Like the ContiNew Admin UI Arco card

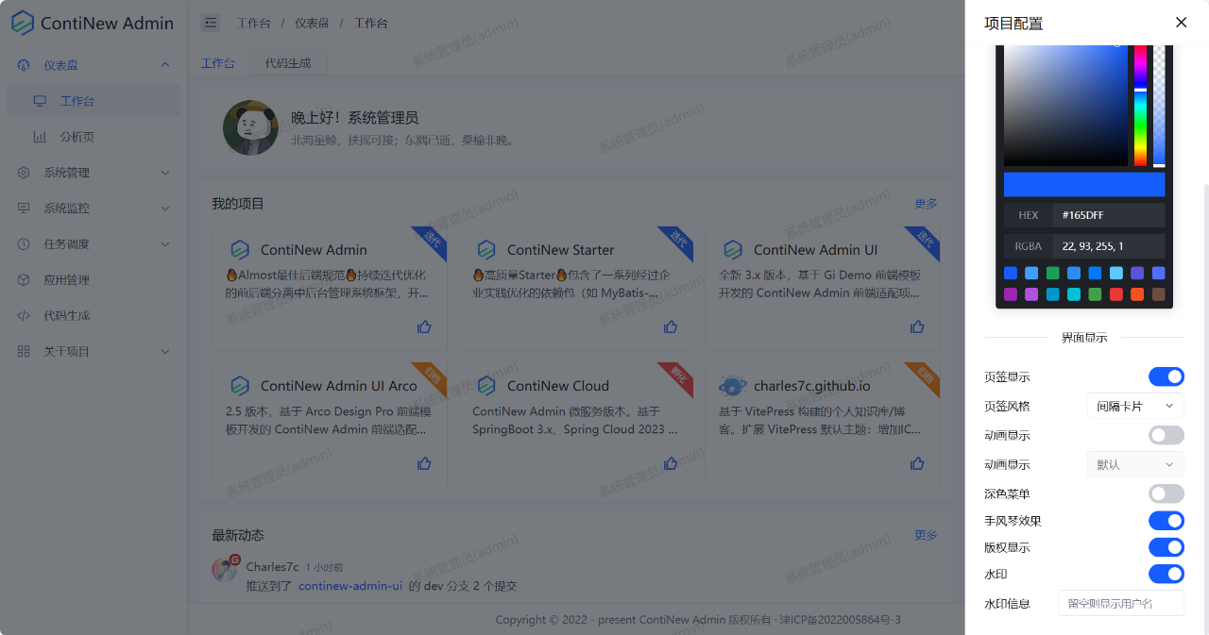(x=424, y=463)
